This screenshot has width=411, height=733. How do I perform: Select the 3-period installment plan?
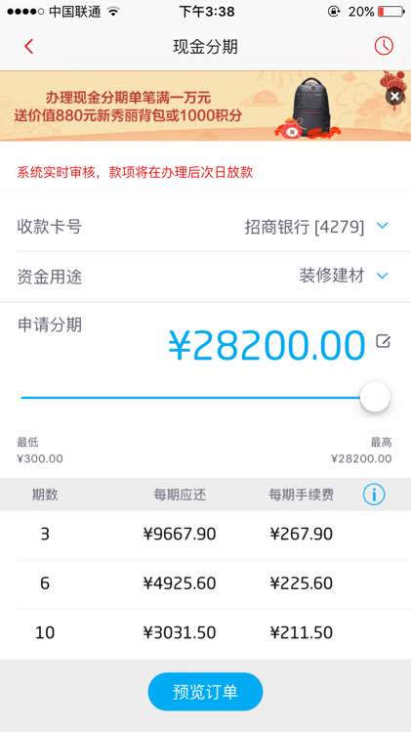coord(205,534)
